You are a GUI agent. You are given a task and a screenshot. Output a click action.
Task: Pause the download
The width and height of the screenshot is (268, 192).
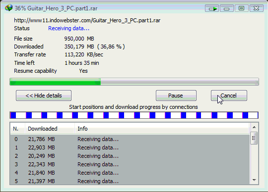click(x=176, y=96)
